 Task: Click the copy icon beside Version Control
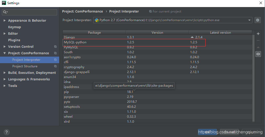[55, 46]
